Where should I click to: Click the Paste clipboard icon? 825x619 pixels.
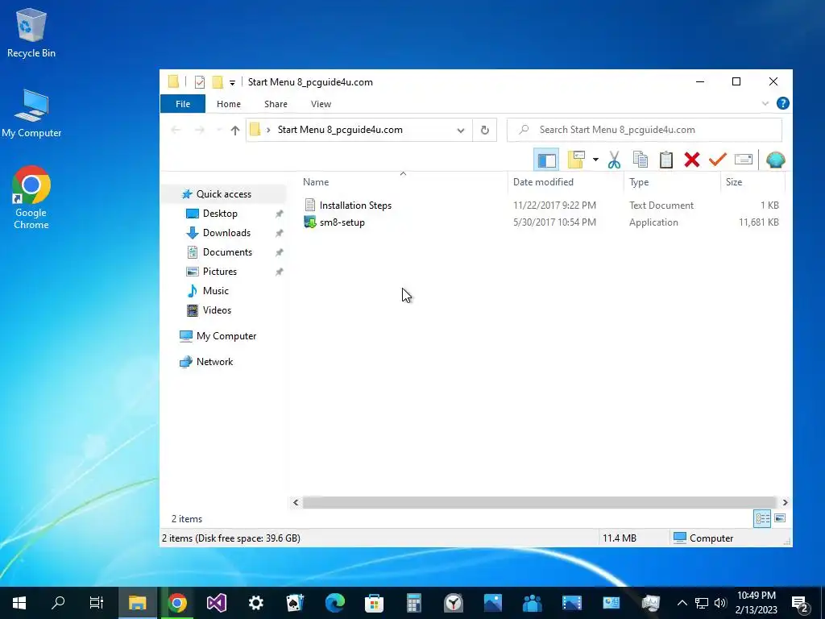tap(666, 160)
